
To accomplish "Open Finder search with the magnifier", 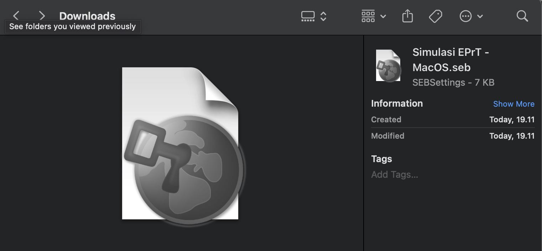I will coord(522,16).
